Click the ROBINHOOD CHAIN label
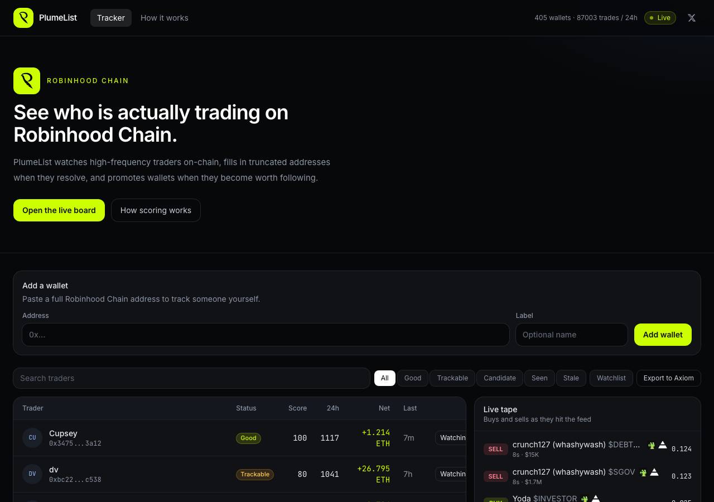 point(88,81)
